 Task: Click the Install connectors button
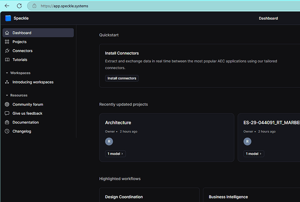point(122,78)
